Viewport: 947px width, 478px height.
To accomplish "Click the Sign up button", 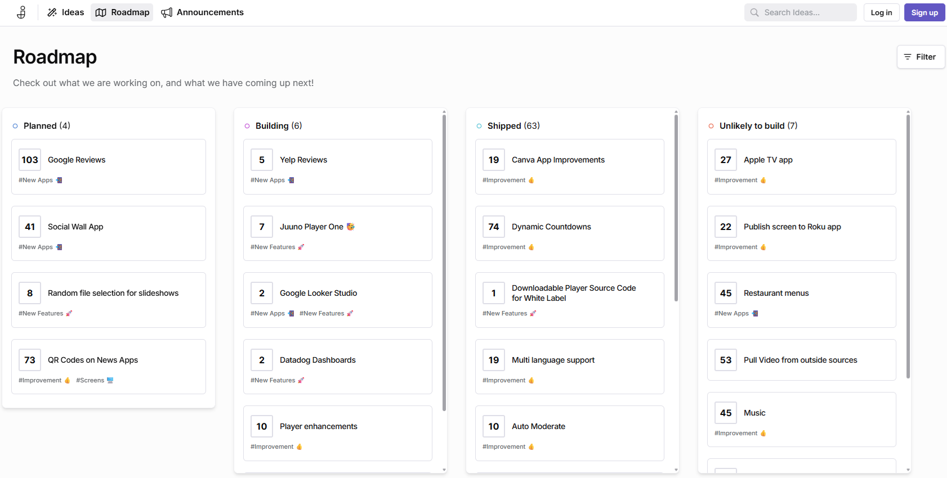I will click(924, 12).
